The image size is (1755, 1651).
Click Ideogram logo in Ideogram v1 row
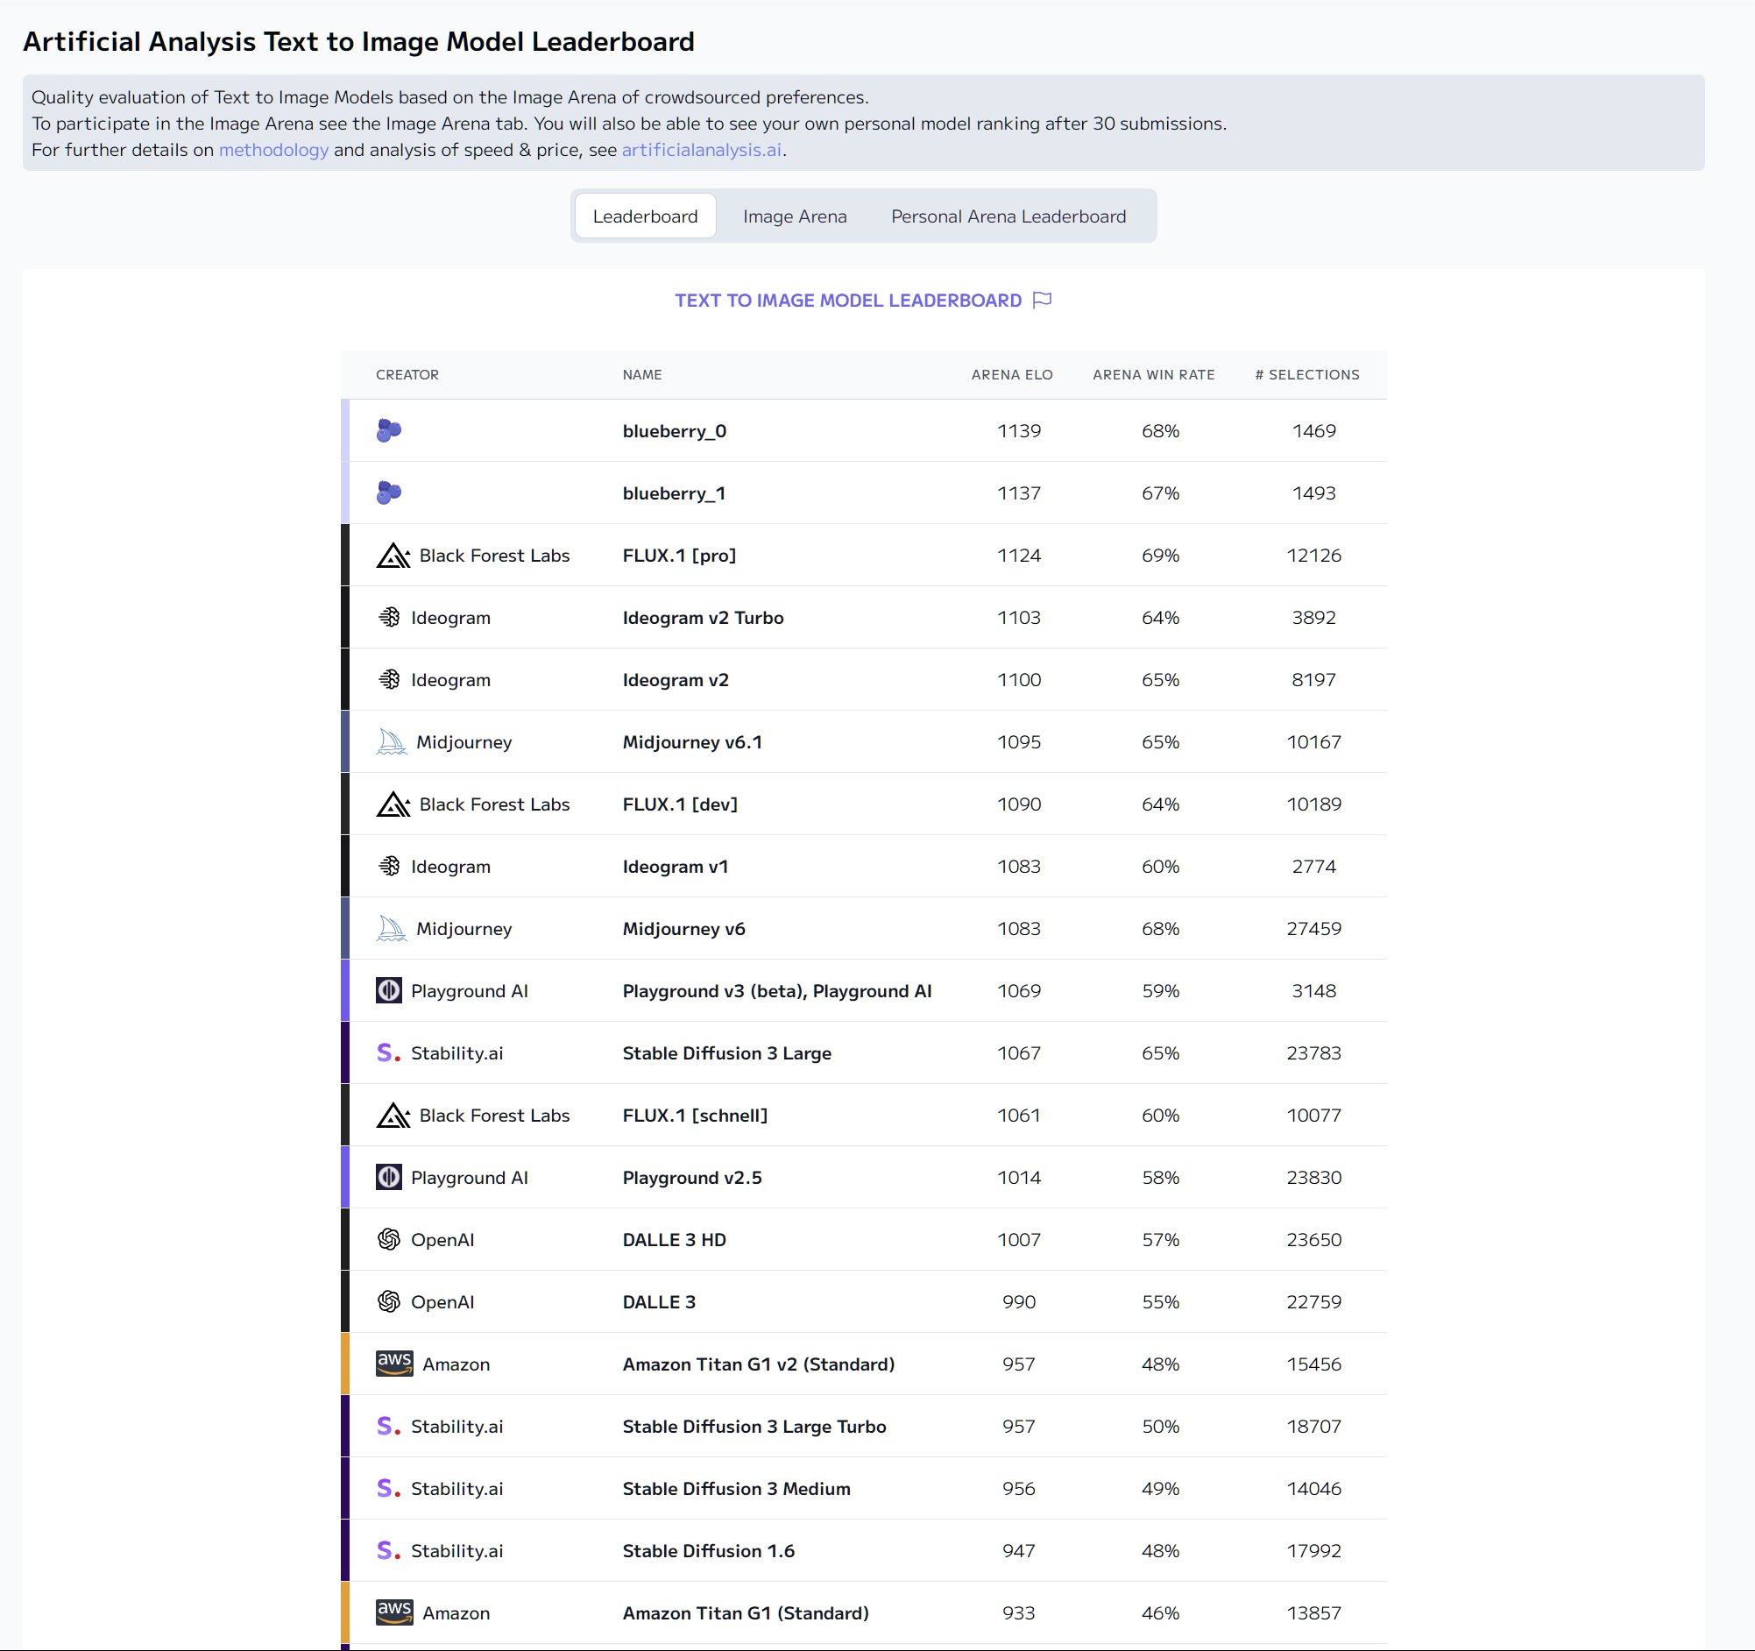tap(389, 866)
